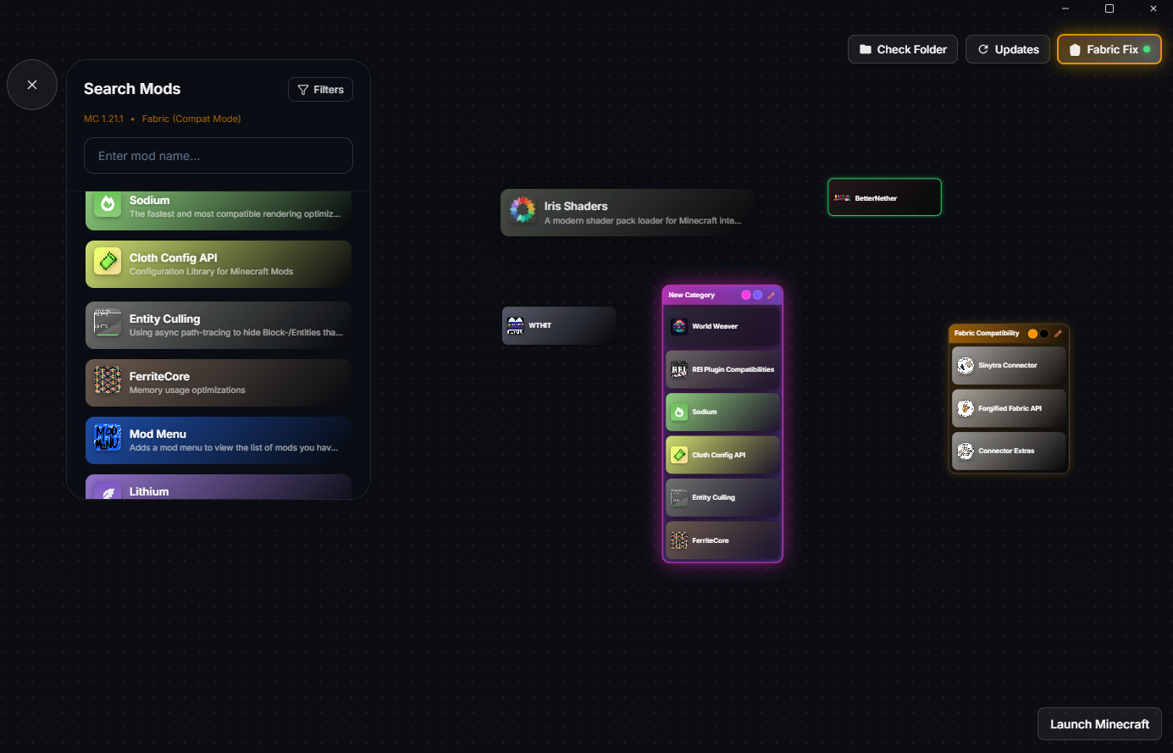Screen dimensions: 1173x753
Task: Focus the Enter mod name search field
Action: coord(219,156)
